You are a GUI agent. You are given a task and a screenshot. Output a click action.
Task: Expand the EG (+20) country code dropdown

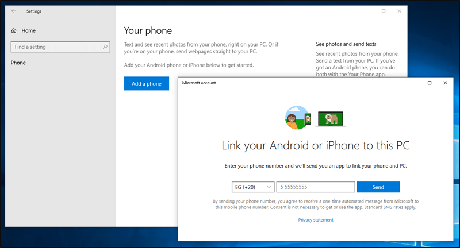coord(250,187)
